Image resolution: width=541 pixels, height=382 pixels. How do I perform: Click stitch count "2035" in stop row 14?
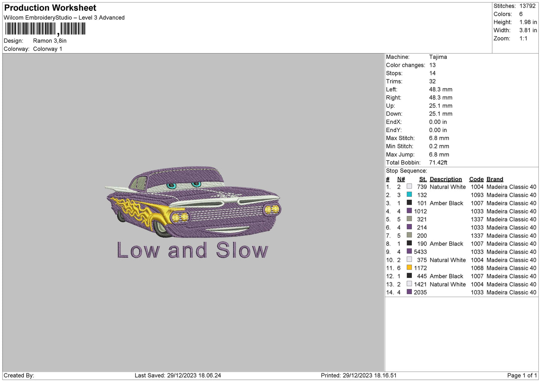(x=420, y=293)
